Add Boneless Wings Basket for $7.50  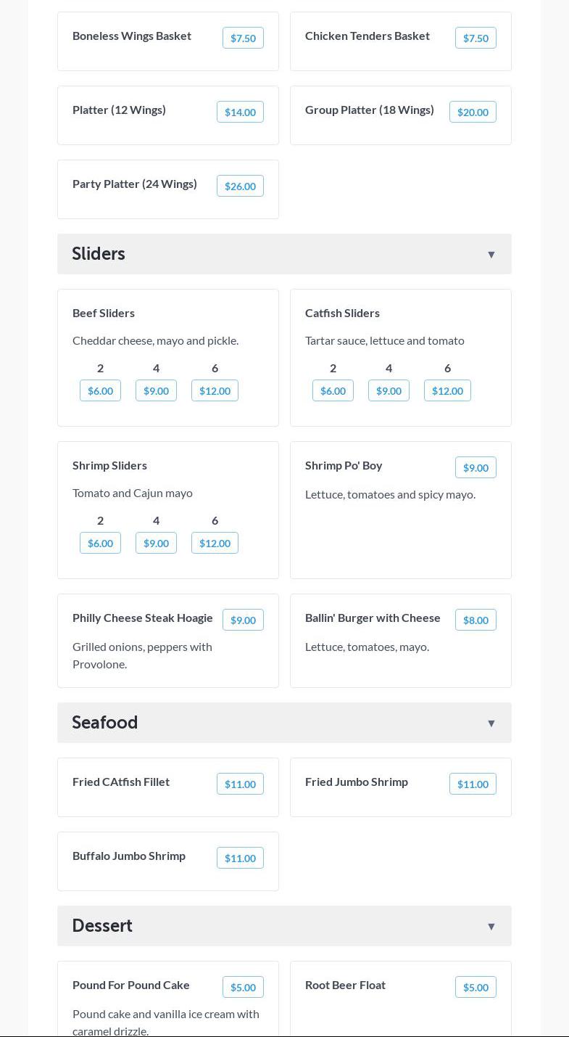click(243, 38)
